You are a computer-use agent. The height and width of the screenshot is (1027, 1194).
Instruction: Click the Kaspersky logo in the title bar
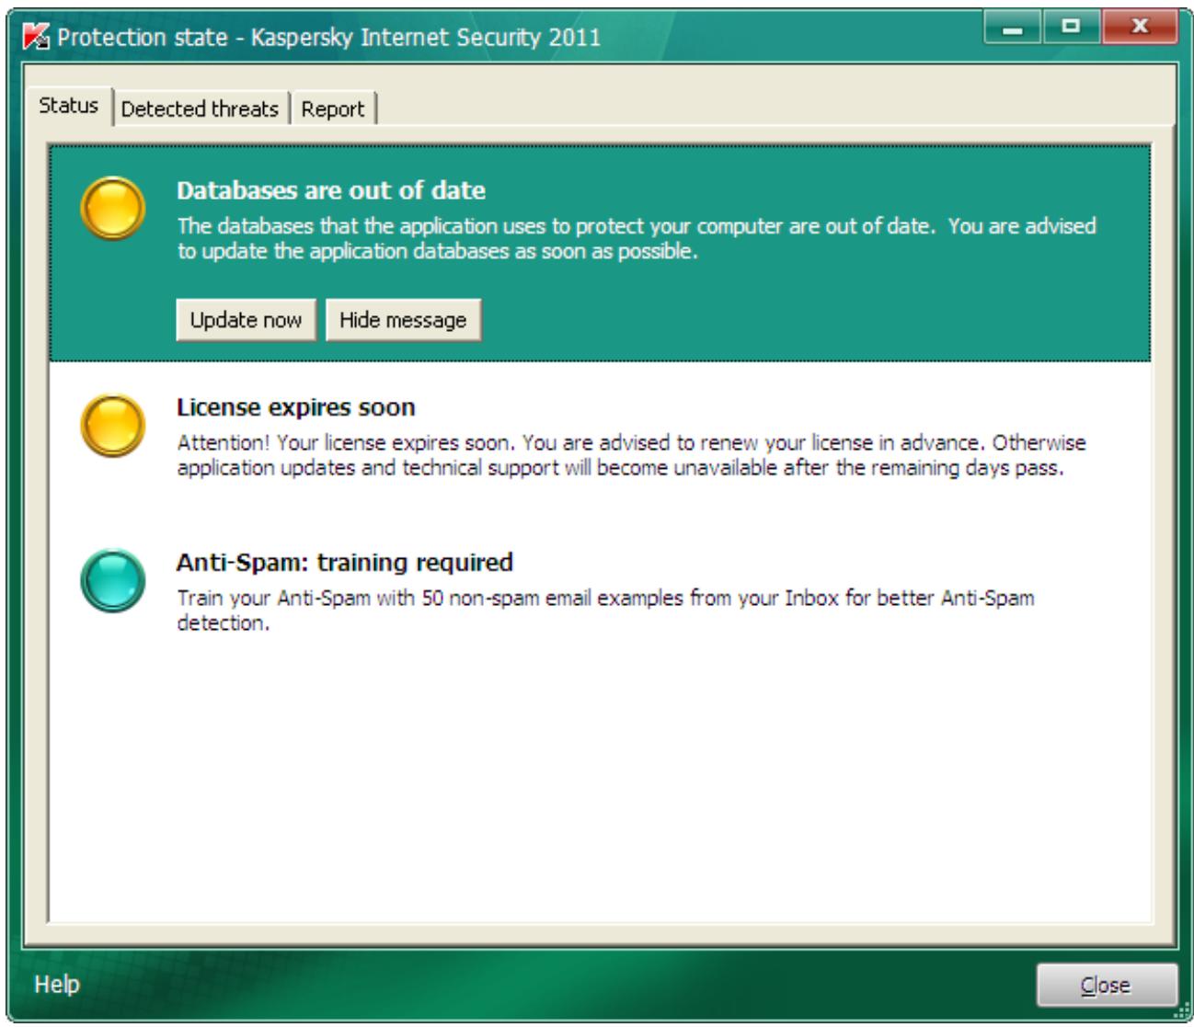tap(35, 37)
